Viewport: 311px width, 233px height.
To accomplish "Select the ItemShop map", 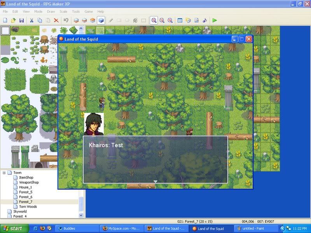I will pos(26,177).
